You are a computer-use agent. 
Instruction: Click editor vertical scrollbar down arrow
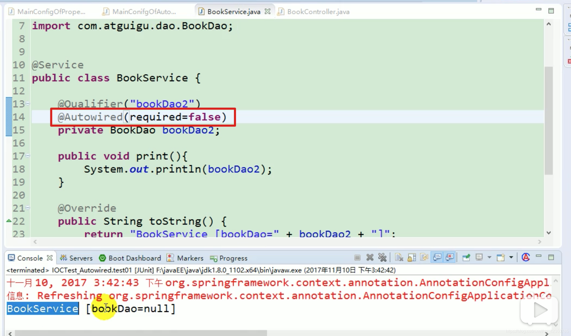tap(549, 233)
